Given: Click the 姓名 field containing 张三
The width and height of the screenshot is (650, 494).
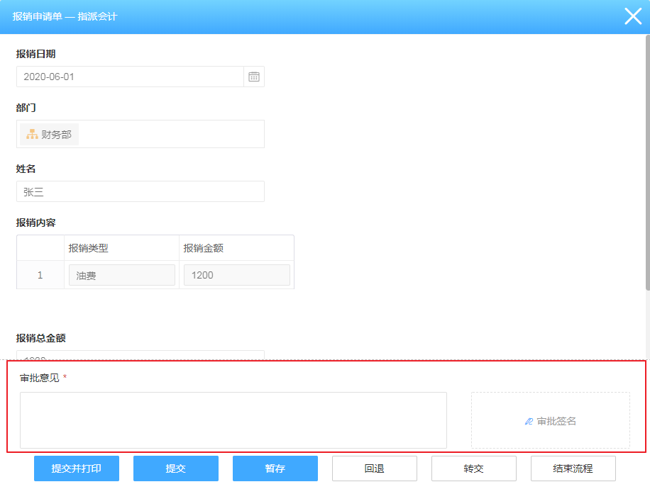Looking at the screenshot, I should [x=140, y=191].
